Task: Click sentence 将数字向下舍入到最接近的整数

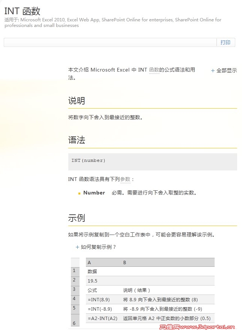Action: pyautogui.click(x=105, y=117)
